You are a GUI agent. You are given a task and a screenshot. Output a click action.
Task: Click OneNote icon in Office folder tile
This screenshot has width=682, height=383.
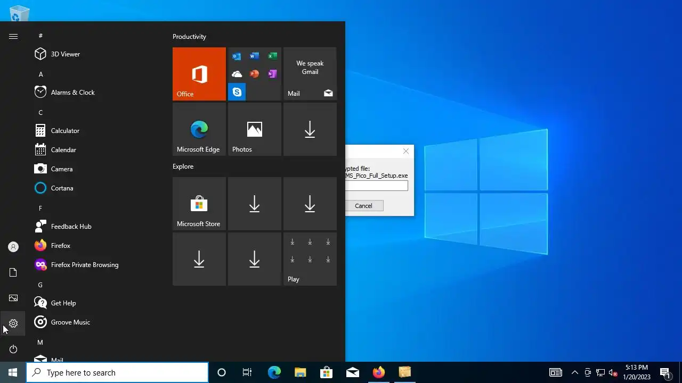(x=272, y=74)
